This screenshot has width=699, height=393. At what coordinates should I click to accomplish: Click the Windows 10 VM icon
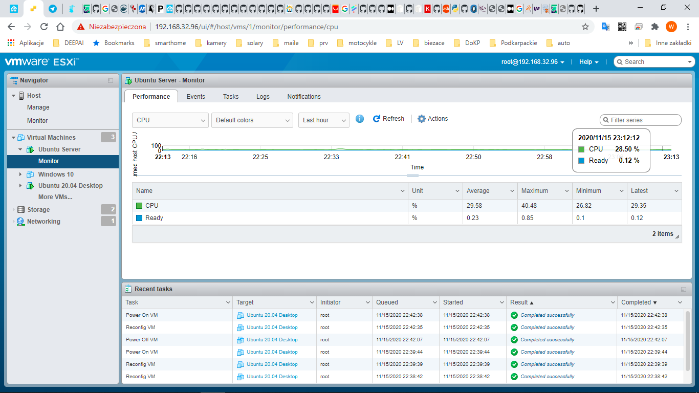tap(30, 174)
